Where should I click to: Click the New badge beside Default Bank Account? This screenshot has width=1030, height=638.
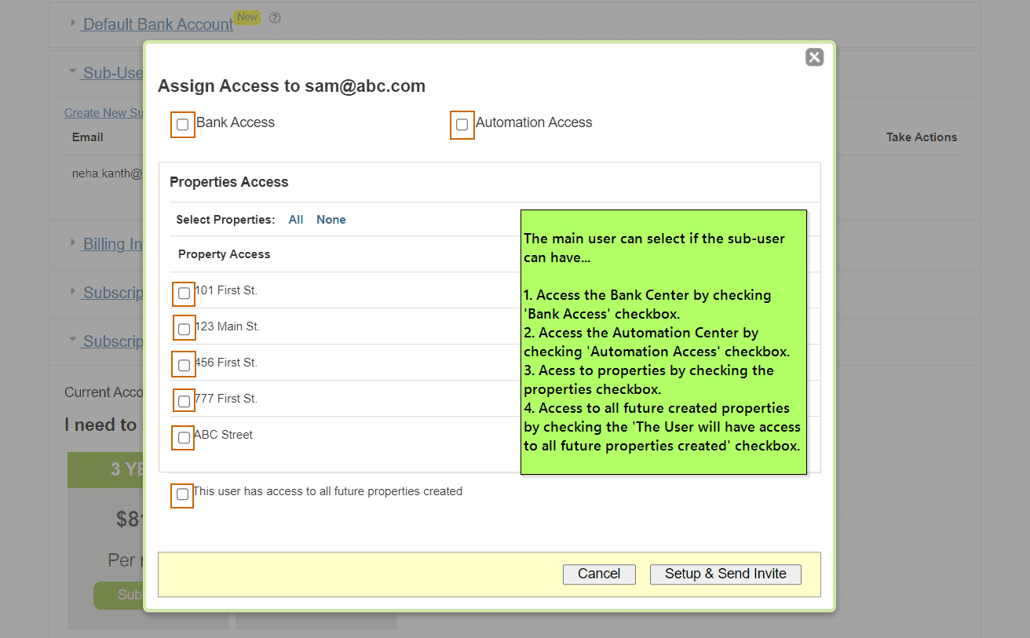coord(247,17)
